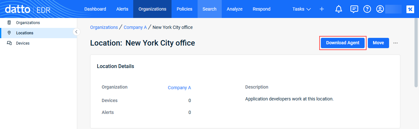Click the plus icon in top bar
Image resolution: width=419 pixels, height=129 pixels.
(x=322, y=9)
